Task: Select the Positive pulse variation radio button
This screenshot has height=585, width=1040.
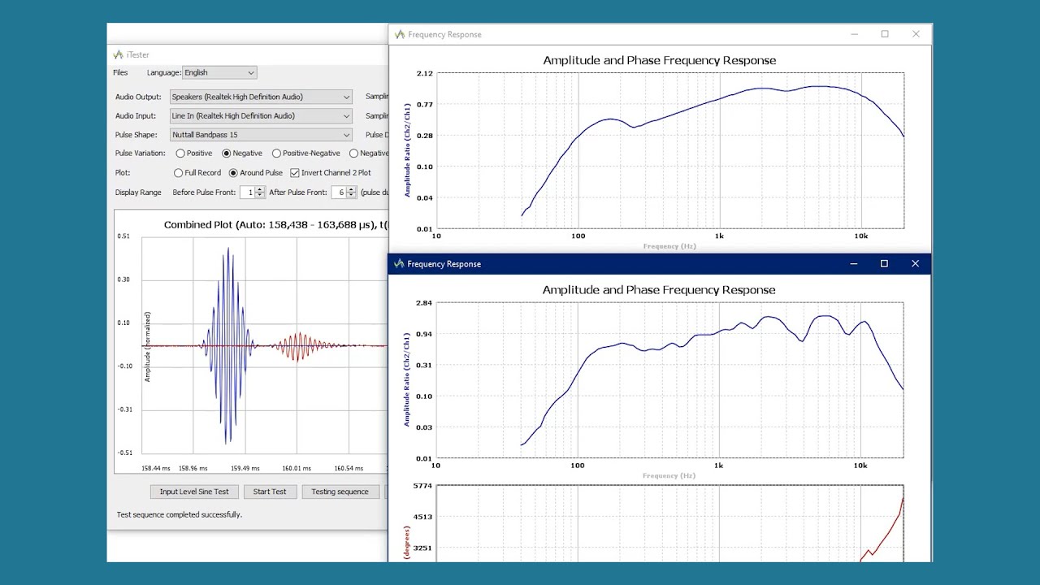Action: pyautogui.click(x=180, y=153)
